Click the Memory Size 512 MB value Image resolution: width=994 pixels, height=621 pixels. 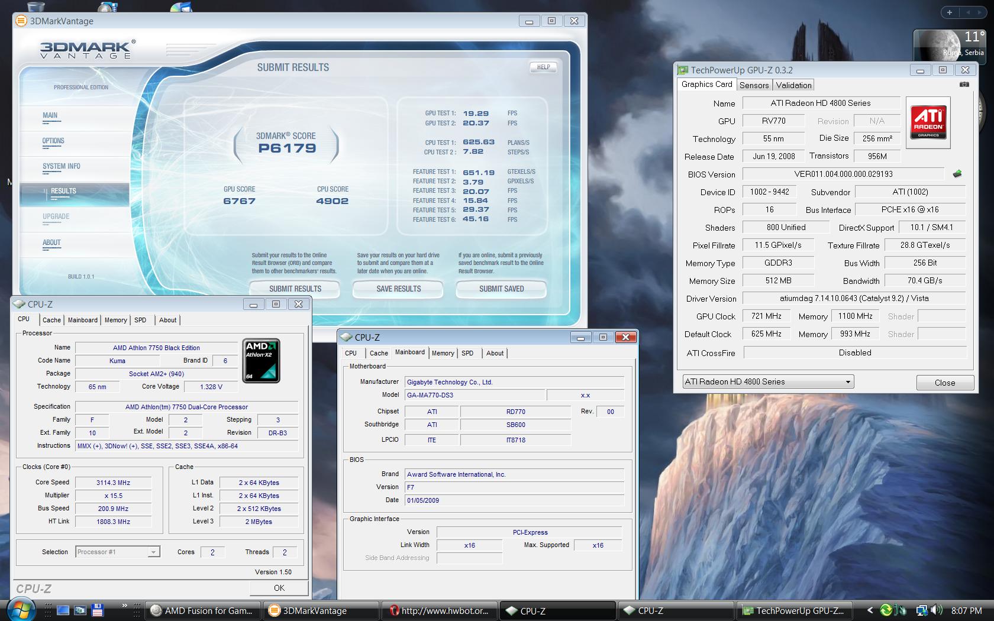tap(778, 281)
